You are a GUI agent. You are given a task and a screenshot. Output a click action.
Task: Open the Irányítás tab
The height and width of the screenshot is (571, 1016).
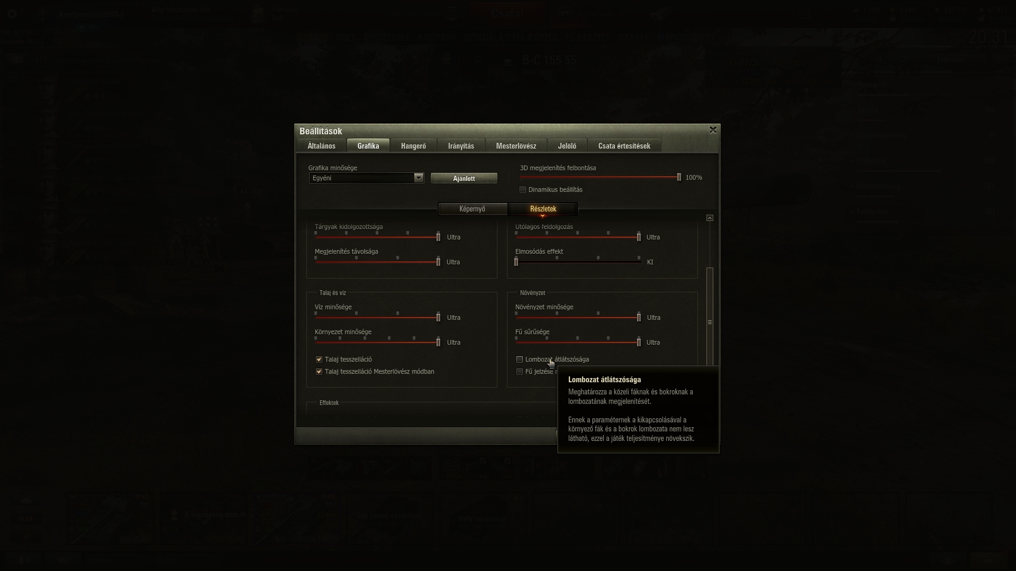(461, 146)
